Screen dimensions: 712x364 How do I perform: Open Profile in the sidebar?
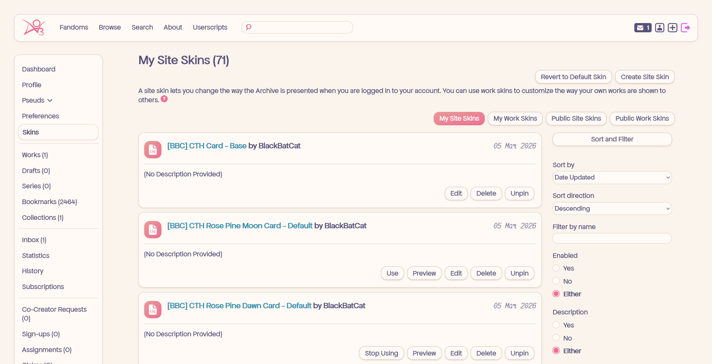click(32, 85)
